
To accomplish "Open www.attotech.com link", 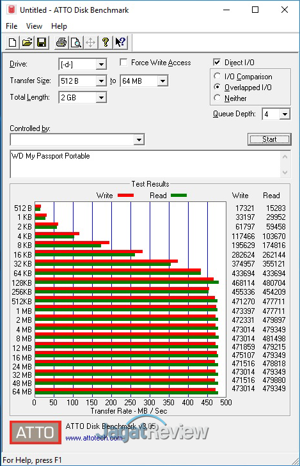I will [93, 438].
